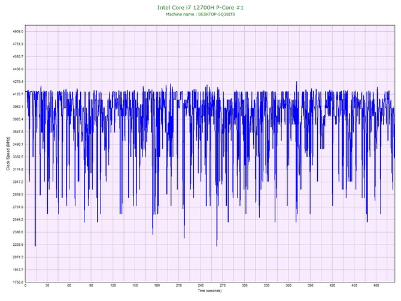Click the 390 tick on the time axis
The width and height of the screenshot is (401, 301).
[x=311, y=285]
